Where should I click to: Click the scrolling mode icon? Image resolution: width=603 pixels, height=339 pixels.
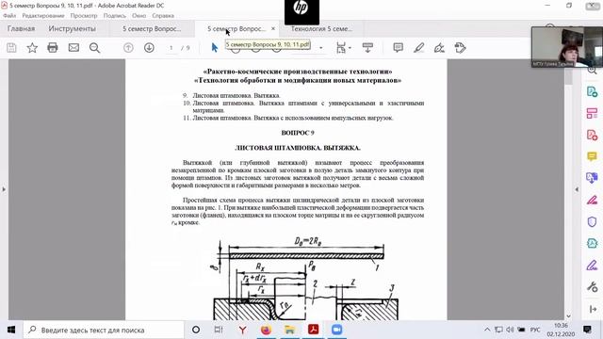pyautogui.click(x=367, y=48)
